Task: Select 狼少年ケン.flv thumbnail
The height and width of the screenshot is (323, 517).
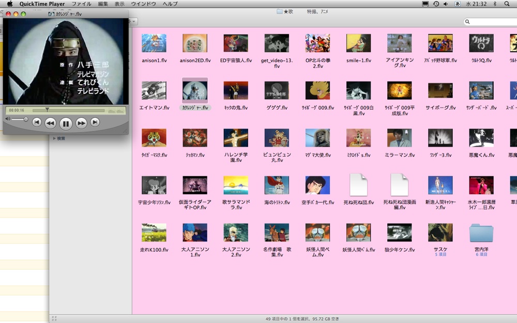Action: (x=399, y=233)
